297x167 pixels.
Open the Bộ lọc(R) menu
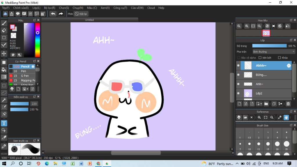click(50, 8)
